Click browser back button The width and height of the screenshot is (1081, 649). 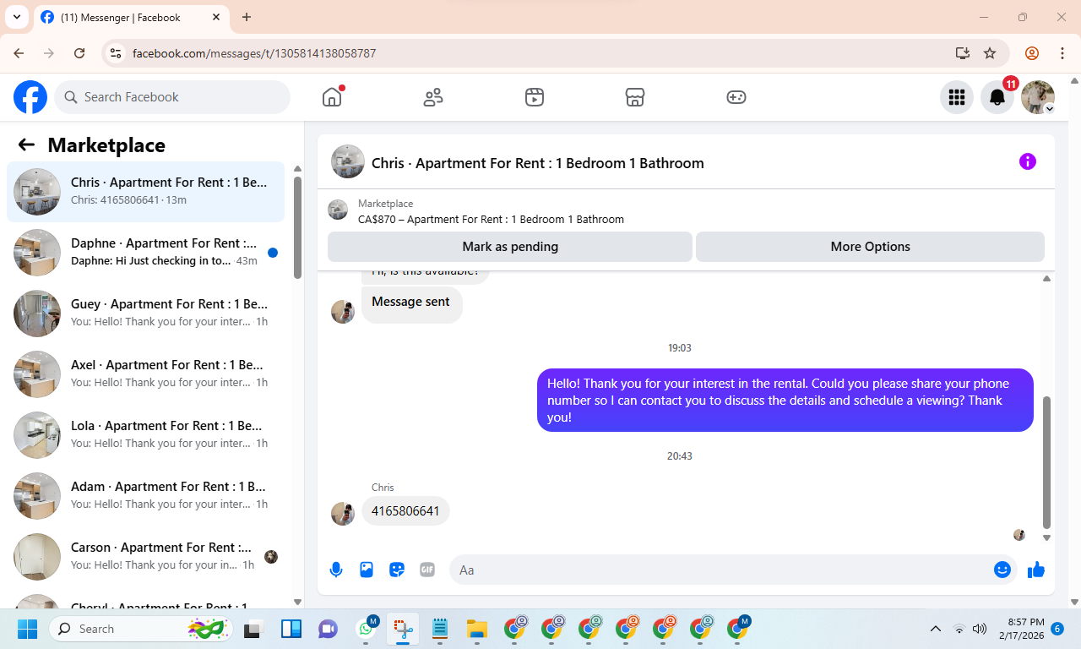[19, 53]
